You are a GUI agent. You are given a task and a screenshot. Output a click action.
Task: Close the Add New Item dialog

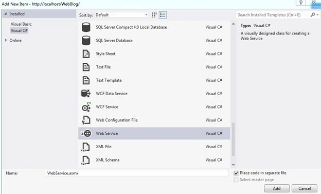click(x=313, y=3)
